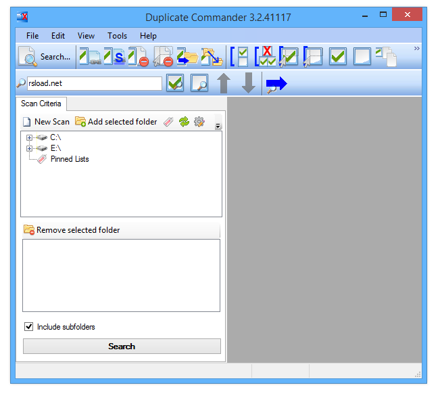Select the Scan Criteria tab
This screenshot has height=400, width=440.
tap(41, 104)
